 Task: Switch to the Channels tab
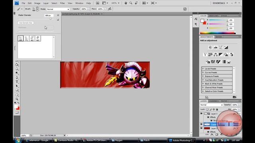click(x=214, y=101)
